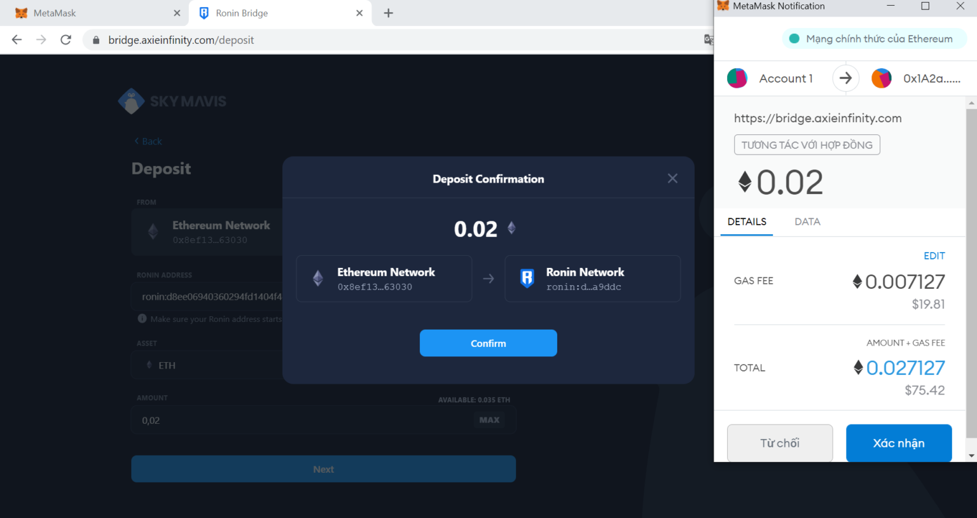
Task: Click the translate icon in the address bar
Action: (x=708, y=39)
